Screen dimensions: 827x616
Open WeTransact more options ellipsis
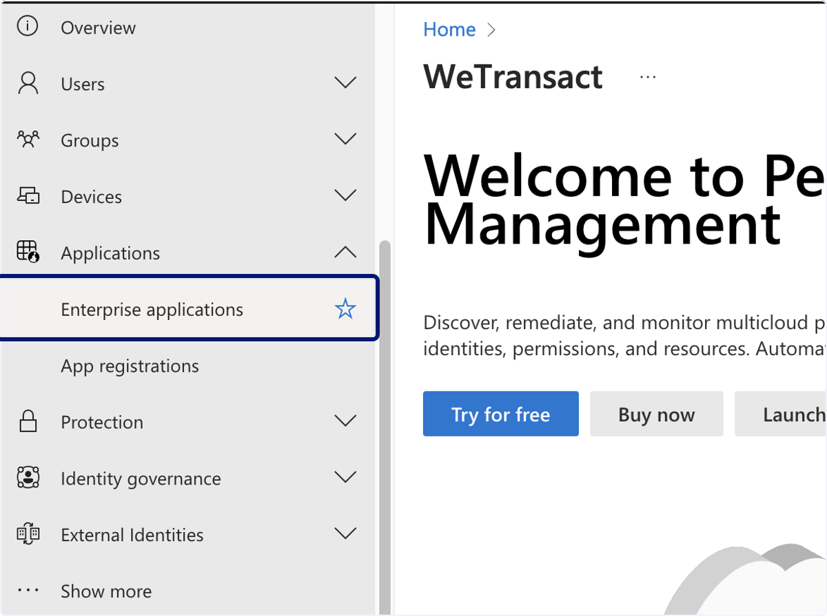648,77
